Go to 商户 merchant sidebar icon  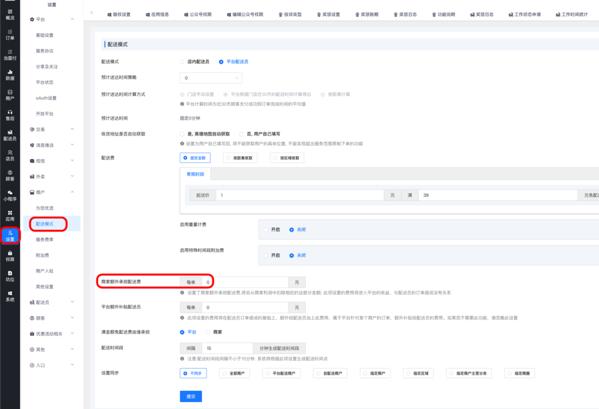coord(10,95)
